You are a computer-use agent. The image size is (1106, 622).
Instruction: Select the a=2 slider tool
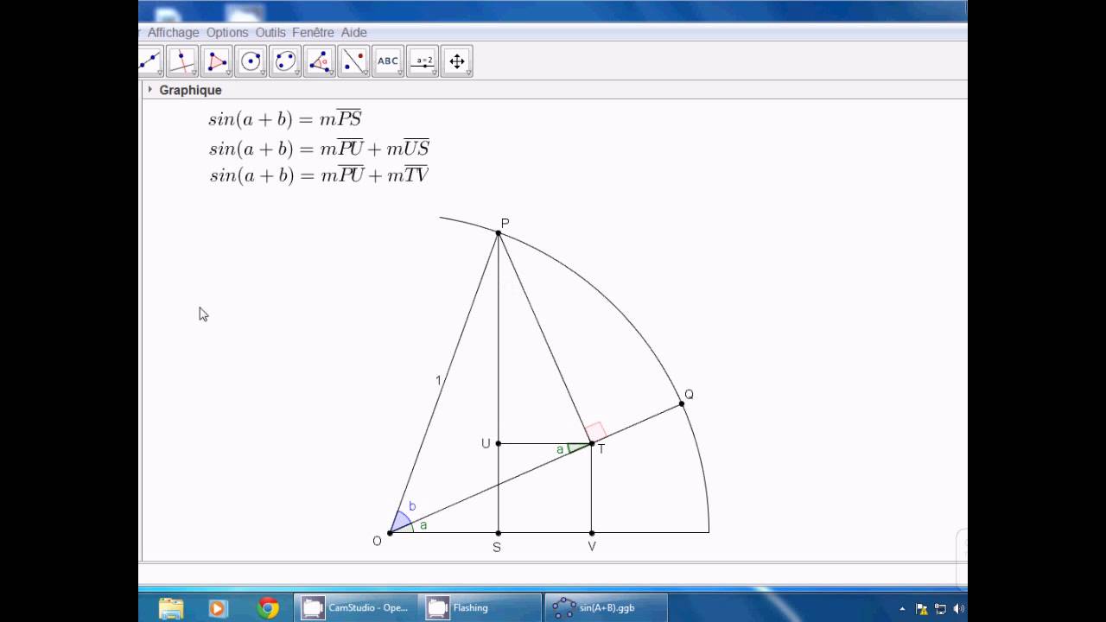tap(423, 61)
